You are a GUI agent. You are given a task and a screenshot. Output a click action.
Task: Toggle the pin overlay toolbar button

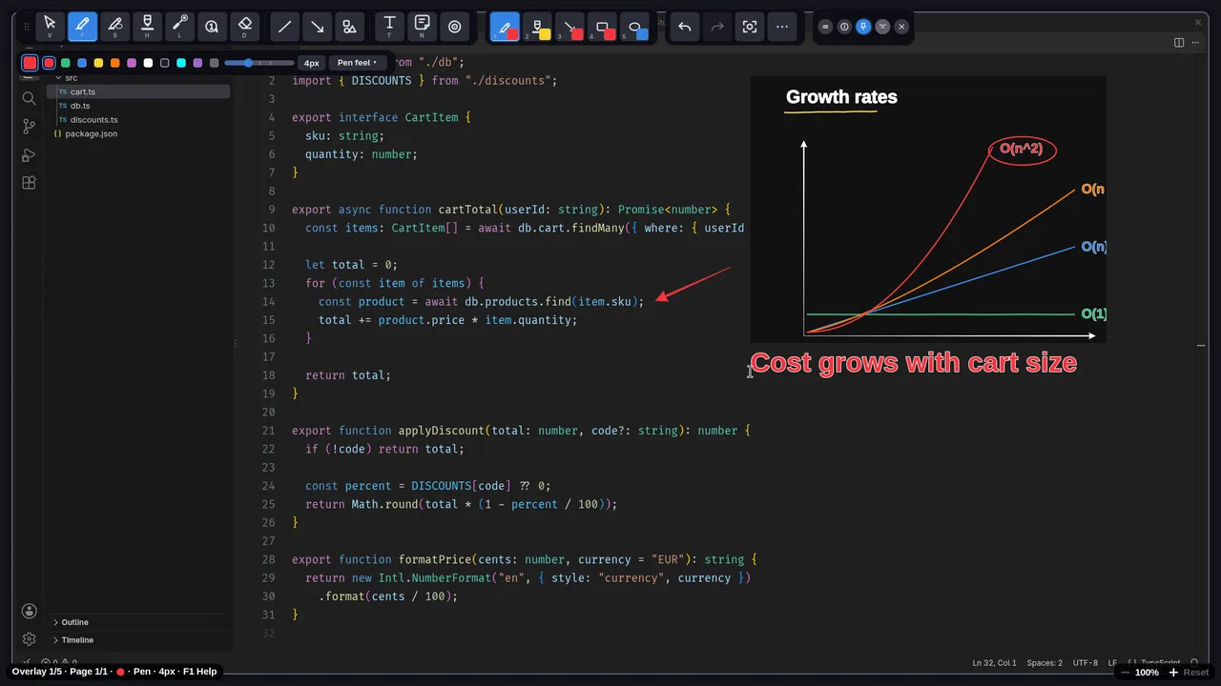coord(863,27)
